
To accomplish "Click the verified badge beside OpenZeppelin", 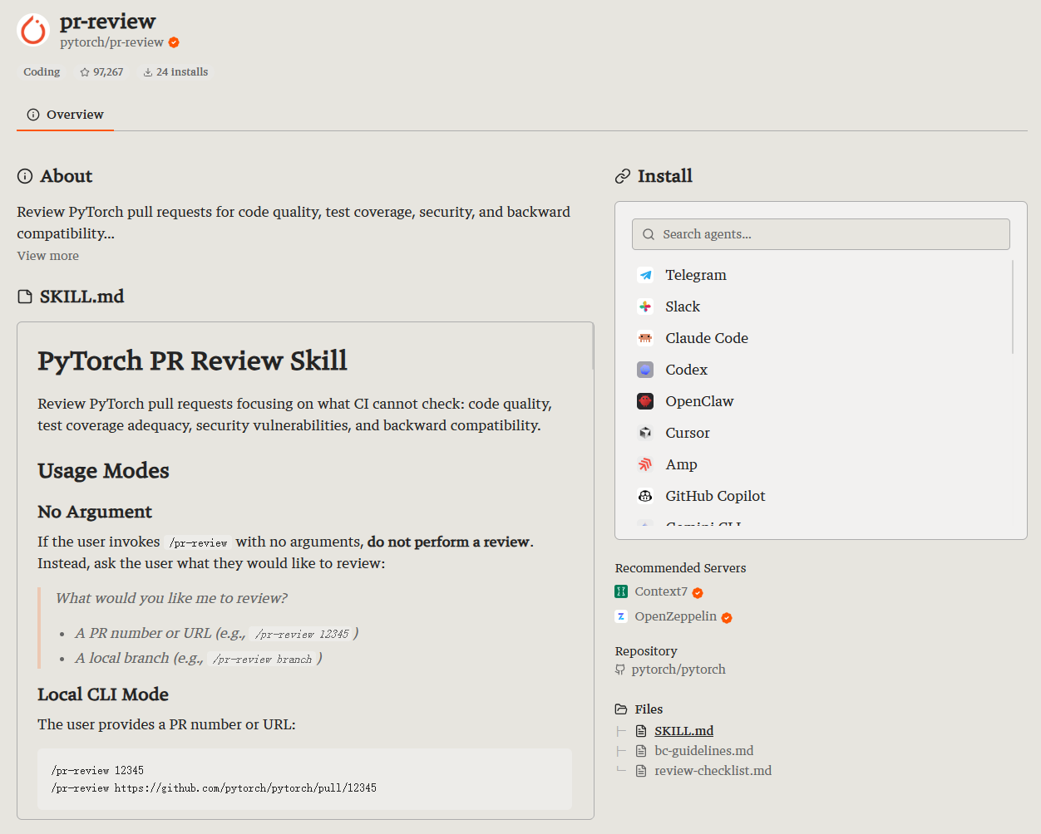I will pyautogui.click(x=727, y=617).
